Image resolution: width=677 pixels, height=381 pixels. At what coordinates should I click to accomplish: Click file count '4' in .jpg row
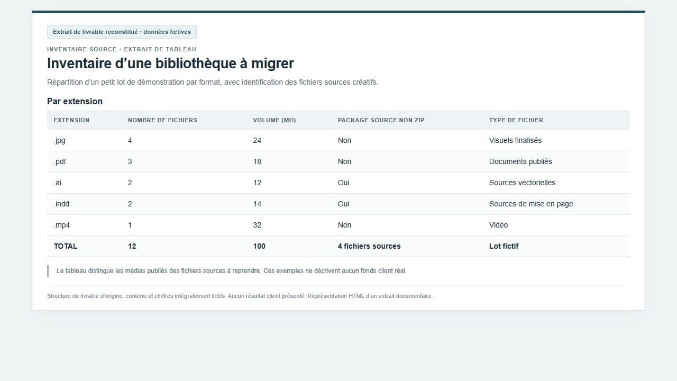[130, 140]
